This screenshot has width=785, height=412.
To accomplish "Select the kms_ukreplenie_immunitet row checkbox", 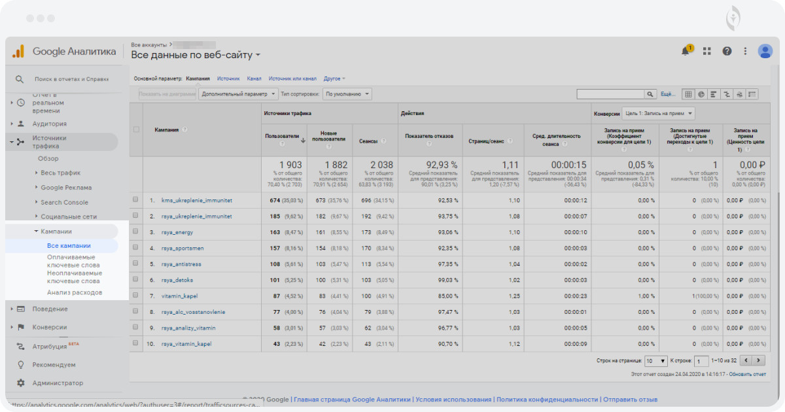I will pyautogui.click(x=135, y=199).
